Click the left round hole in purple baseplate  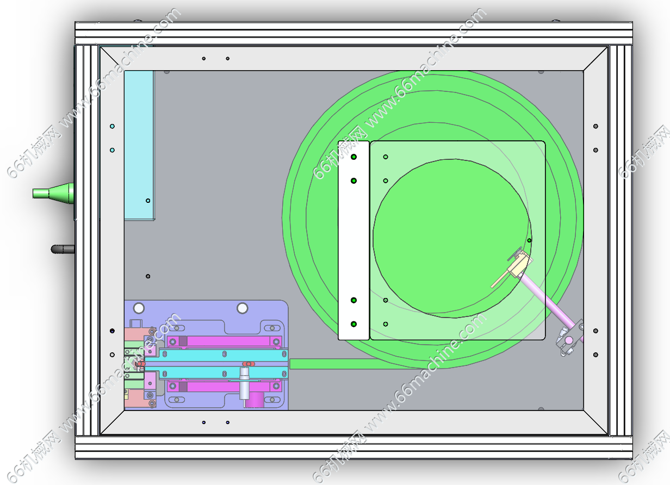pos(138,308)
